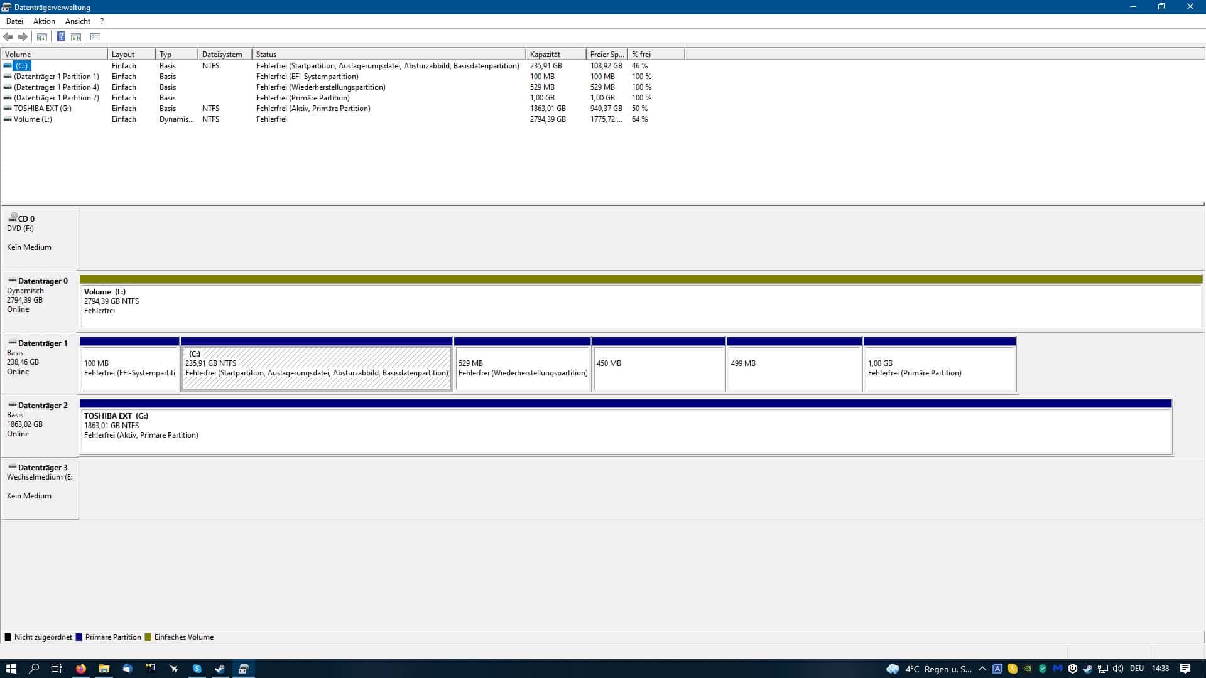The image size is (1206, 678).
Task: Open File Explorer from the taskbar
Action: [104, 669]
